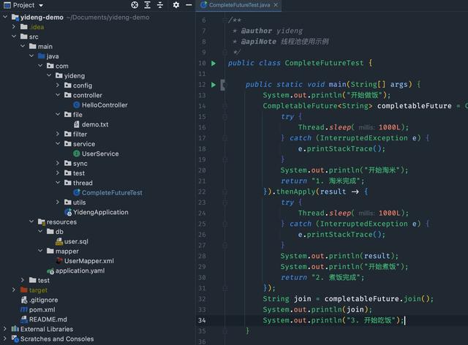Collapse the java source folder
Screen dimensions: 468x345
pyautogui.click(x=31, y=56)
